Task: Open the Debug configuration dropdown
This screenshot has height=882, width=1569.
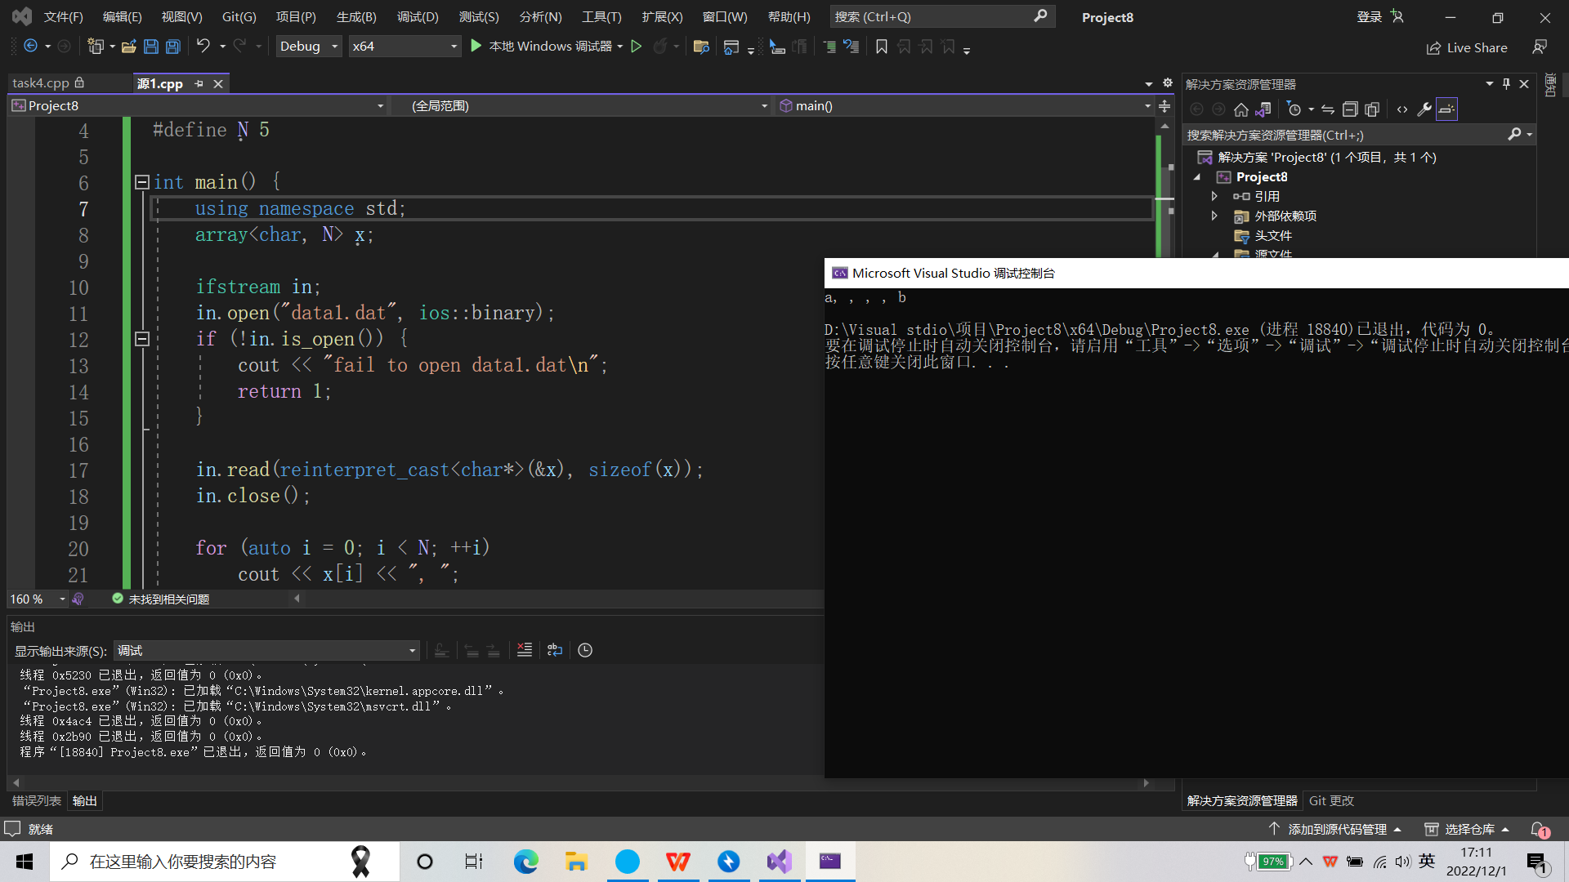Action: pos(308,47)
